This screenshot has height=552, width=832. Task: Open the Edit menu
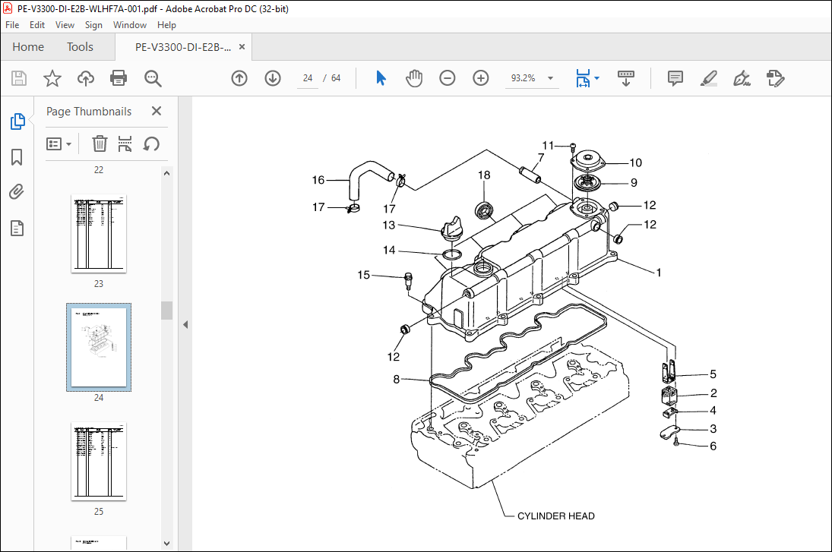click(37, 25)
